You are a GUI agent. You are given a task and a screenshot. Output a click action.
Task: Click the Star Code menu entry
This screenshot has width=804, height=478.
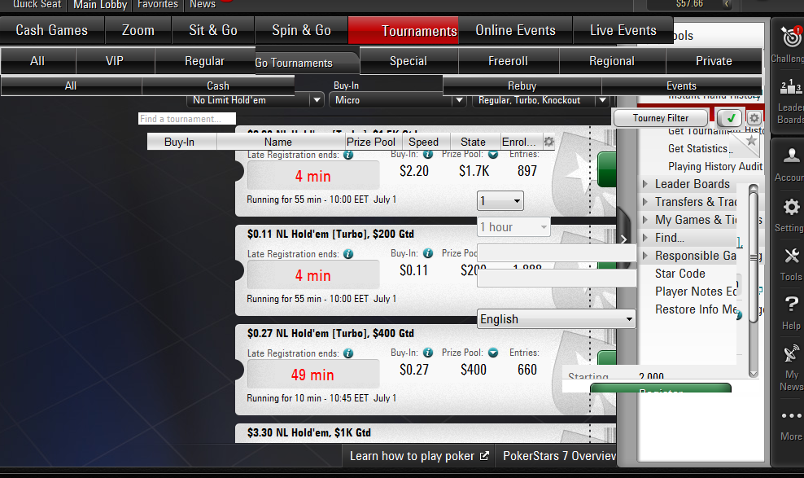(680, 274)
